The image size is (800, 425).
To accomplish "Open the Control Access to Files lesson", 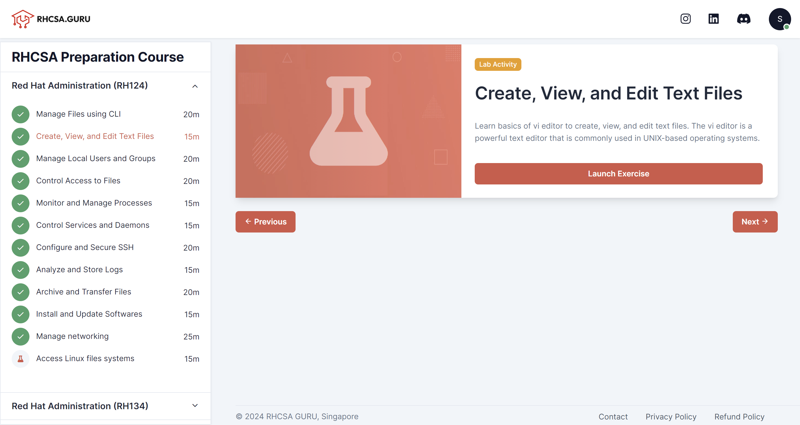I will tap(78, 181).
